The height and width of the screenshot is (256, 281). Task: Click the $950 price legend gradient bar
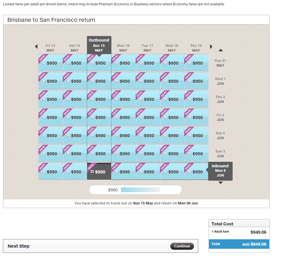[x=140, y=190]
